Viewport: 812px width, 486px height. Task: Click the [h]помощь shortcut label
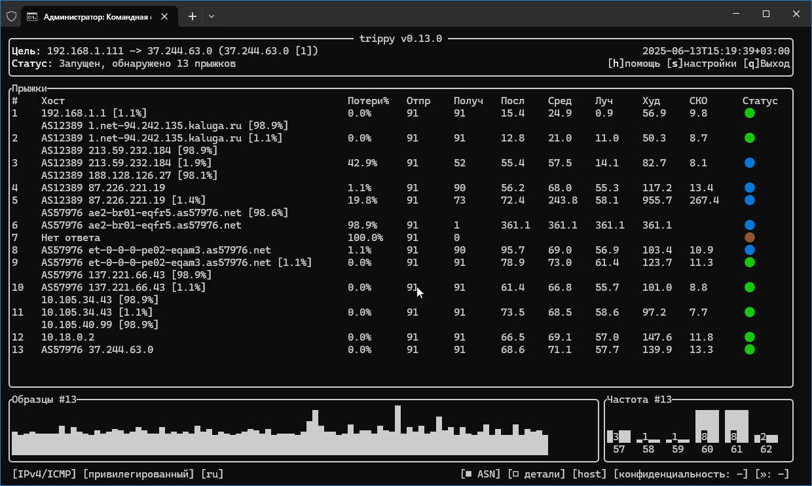tap(634, 64)
